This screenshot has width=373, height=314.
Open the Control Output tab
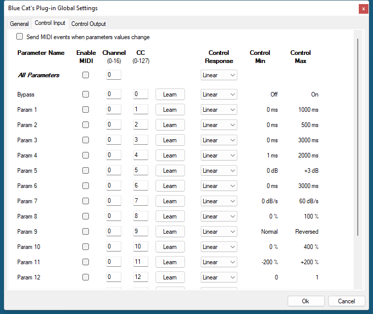pyautogui.click(x=88, y=24)
